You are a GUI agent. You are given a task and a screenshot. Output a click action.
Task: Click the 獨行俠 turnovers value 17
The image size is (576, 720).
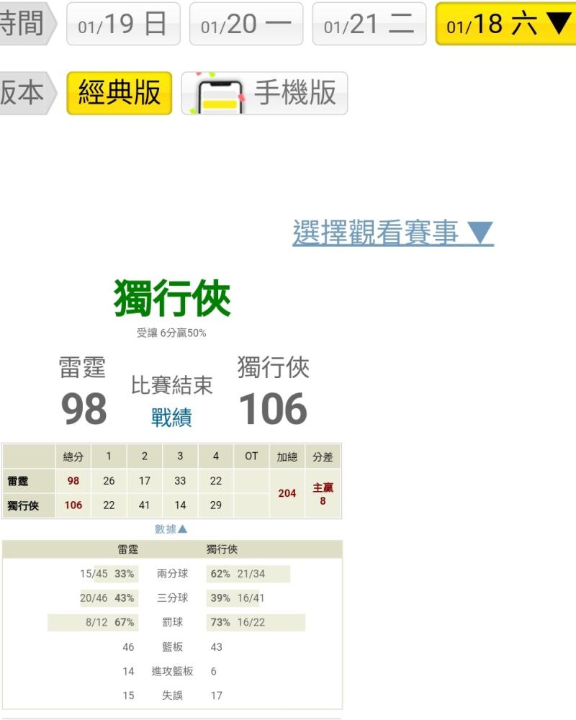(x=216, y=696)
